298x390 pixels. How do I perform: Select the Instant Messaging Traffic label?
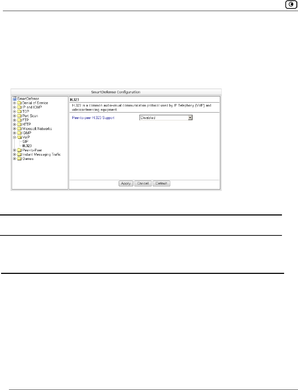coord(41,155)
